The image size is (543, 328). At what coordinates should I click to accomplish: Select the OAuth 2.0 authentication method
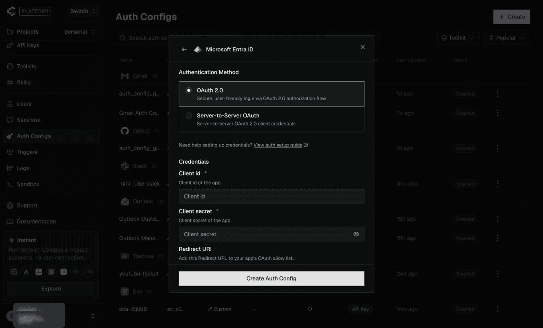coord(271,94)
